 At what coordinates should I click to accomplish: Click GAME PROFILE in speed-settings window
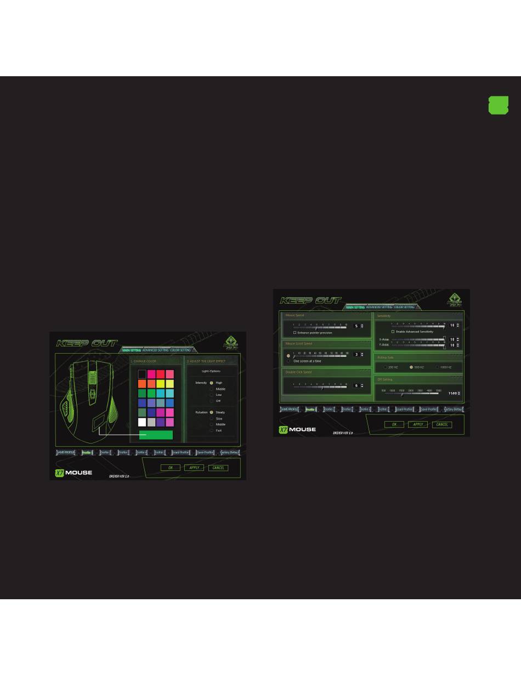click(290, 409)
